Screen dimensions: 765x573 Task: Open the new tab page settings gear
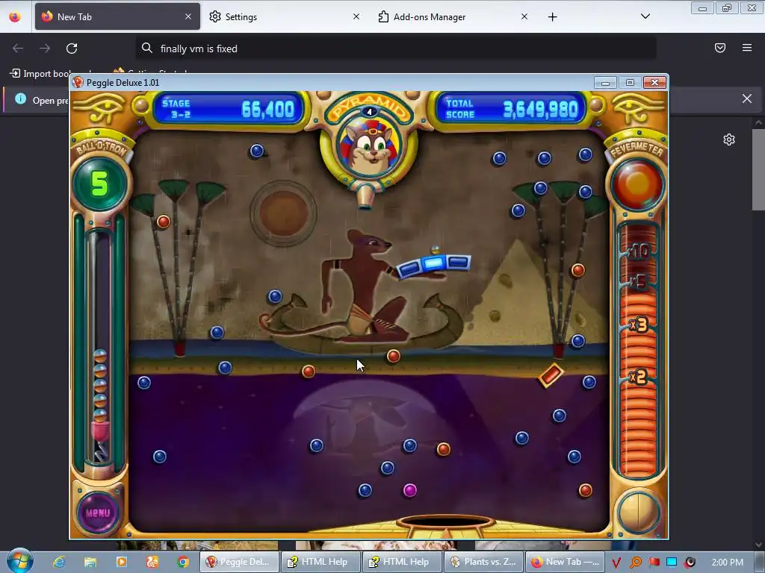(x=729, y=140)
